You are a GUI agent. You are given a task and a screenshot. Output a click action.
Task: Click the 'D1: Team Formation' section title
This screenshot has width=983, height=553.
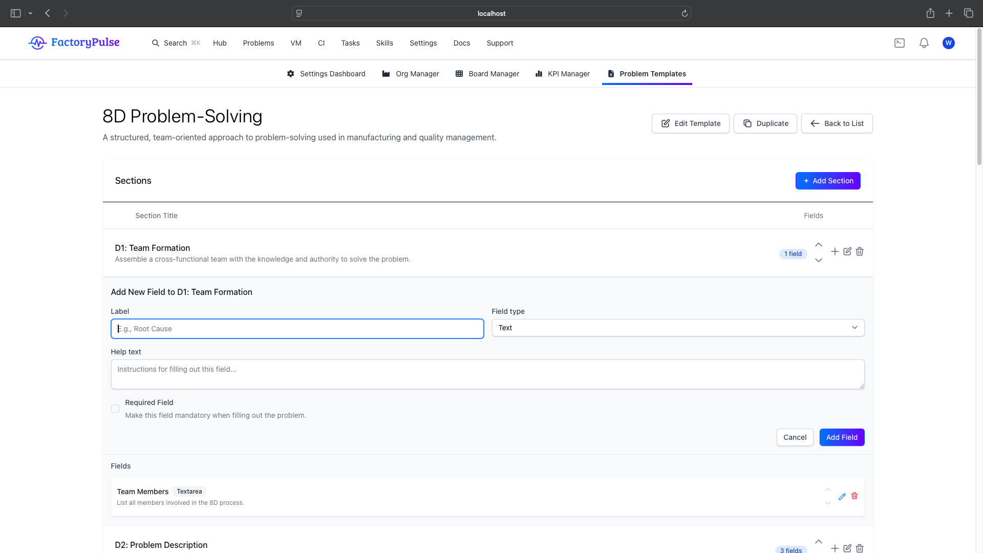pyautogui.click(x=153, y=248)
